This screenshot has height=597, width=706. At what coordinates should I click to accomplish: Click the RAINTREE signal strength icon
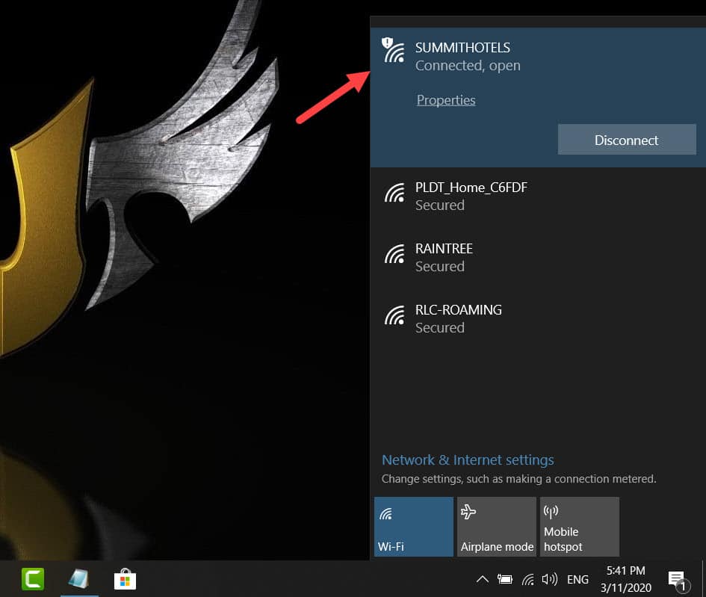(394, 254)
